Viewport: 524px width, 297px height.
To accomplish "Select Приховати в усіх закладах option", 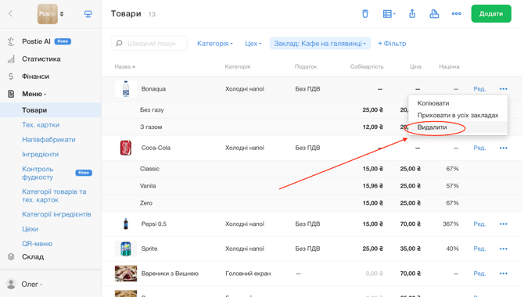I will click(458, 115).
